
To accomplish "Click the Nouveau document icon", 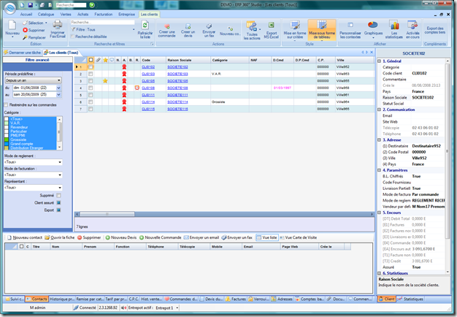I will coord(12,25).
